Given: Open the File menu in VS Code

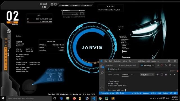Looking at the screenshot, I should (106, 61).
